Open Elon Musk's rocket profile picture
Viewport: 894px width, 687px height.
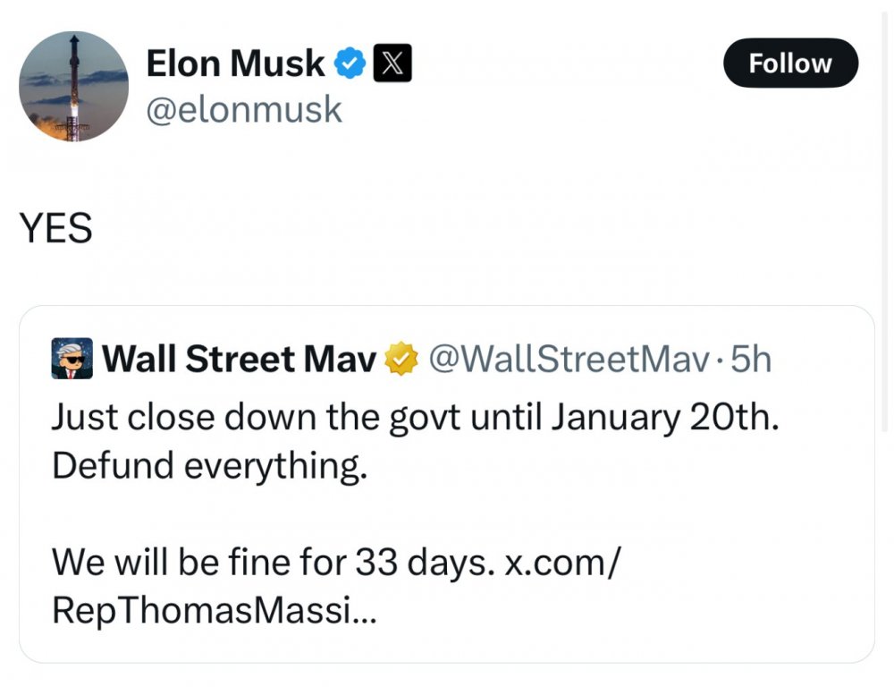pos(73,87)
